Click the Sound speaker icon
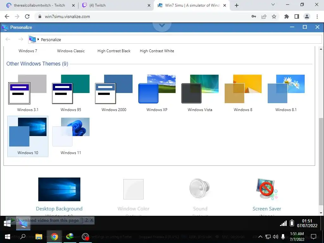The image size is (324, 243). pyautogui.click(x=200, y=189)
